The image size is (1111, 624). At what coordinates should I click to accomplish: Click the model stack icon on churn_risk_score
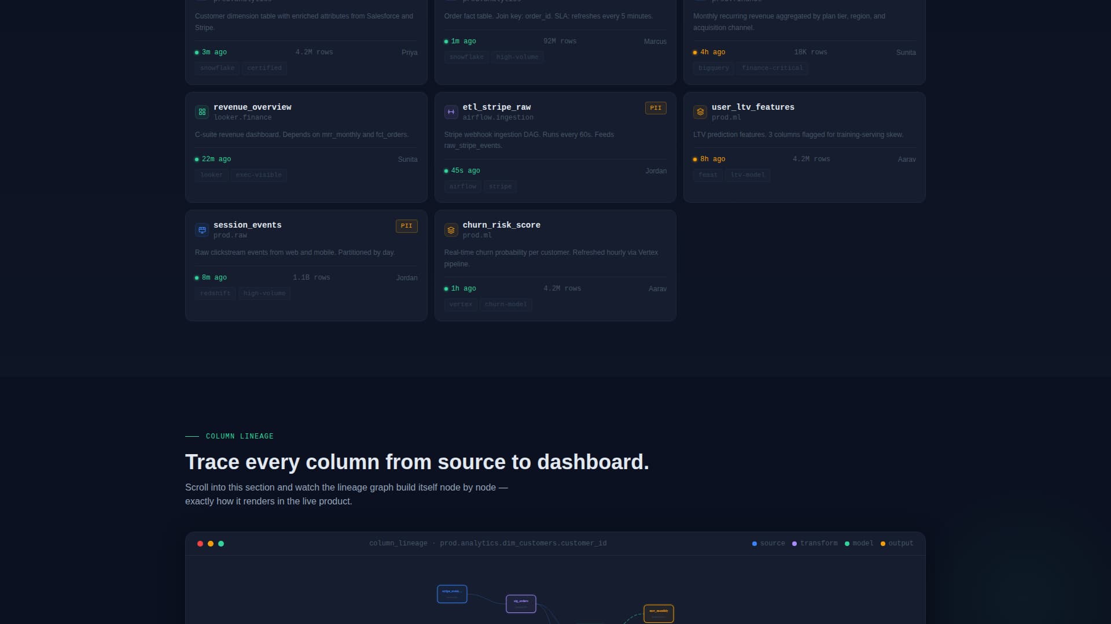pos(451,229)
